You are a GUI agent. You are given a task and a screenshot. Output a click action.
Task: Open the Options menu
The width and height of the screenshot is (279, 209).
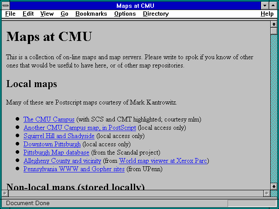click(125, 14)
